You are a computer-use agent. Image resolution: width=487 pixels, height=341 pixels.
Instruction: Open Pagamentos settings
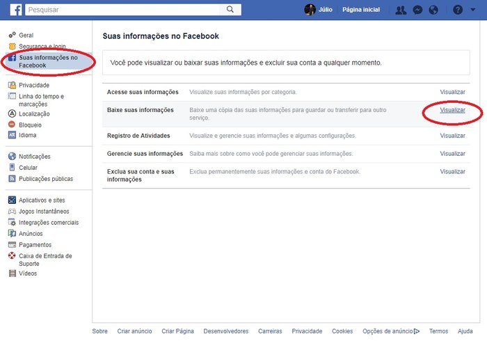(x=35, y=245)
